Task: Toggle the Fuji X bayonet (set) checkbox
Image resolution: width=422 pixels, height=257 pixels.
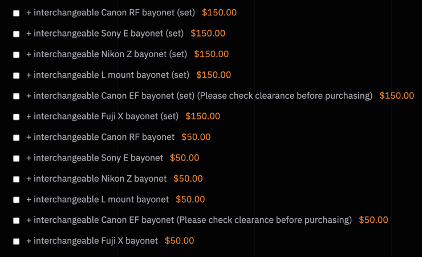Action: click(16, 117)
